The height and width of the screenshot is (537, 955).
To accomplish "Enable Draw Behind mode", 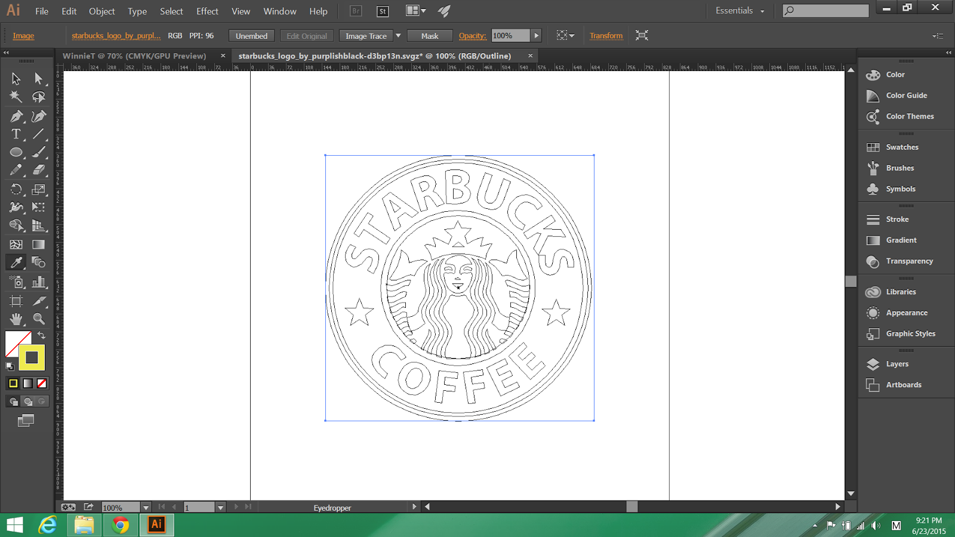I will [x=27, y=402].
